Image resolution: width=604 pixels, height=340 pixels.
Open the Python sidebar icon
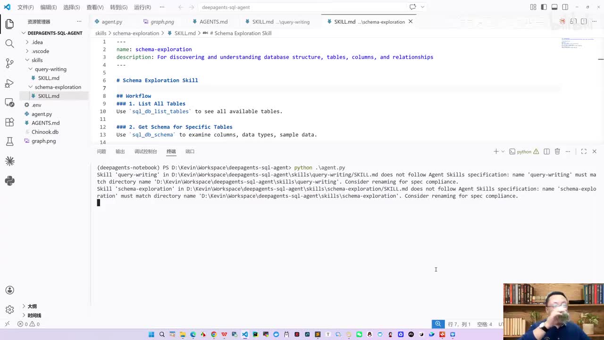point(9,181)
